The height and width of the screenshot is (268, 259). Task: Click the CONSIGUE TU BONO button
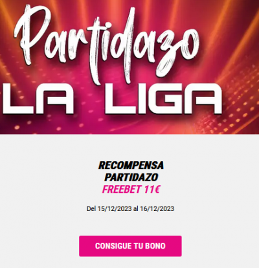click(130, 246)
